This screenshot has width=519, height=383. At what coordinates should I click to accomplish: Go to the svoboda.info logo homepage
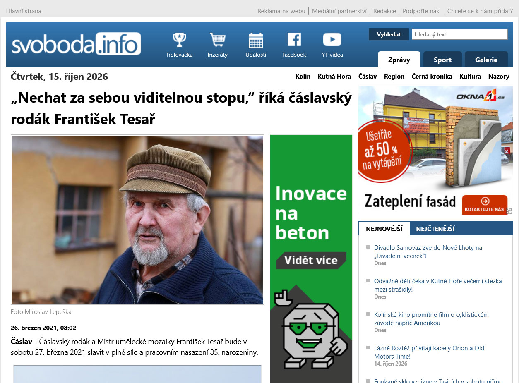pyautogui.click(x=76, y=44)
